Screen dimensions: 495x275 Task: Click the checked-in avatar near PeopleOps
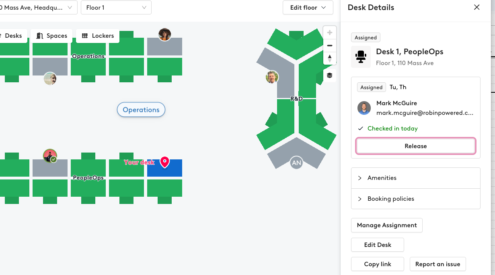point(50,156)
